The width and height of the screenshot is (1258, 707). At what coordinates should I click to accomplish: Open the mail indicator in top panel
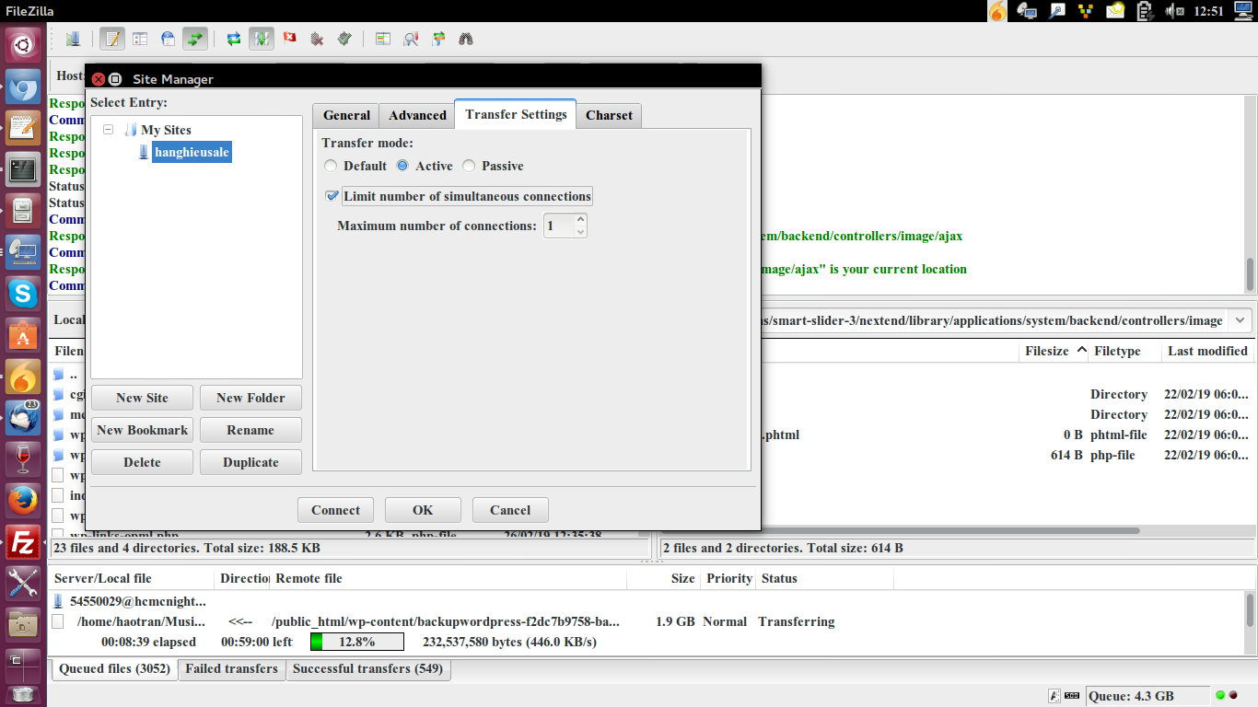point(1115,11)
